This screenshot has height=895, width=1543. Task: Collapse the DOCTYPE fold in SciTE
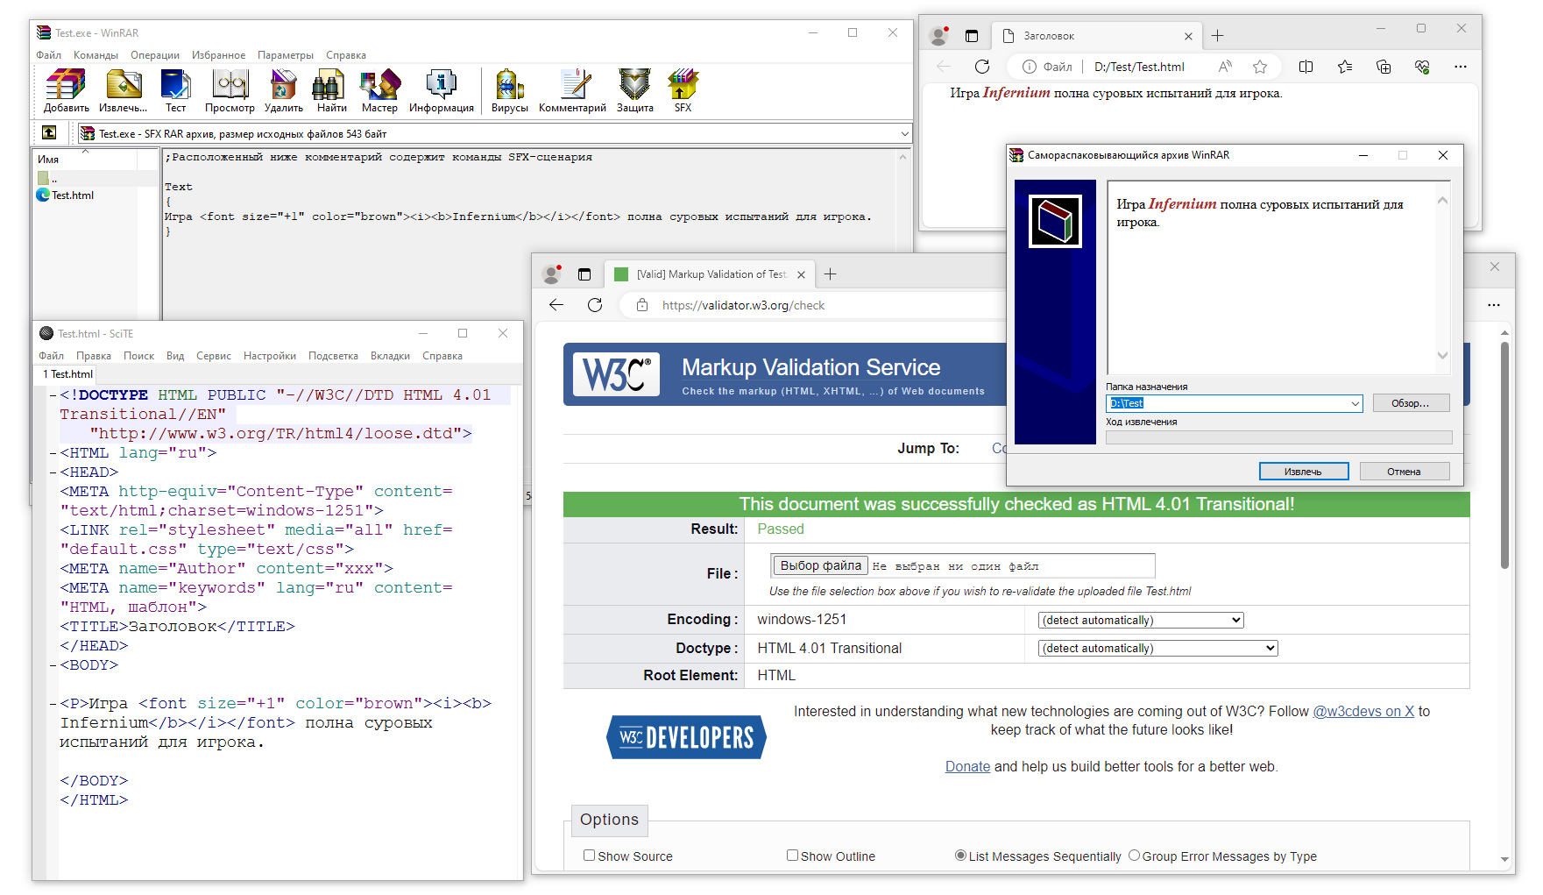(53, 395)
